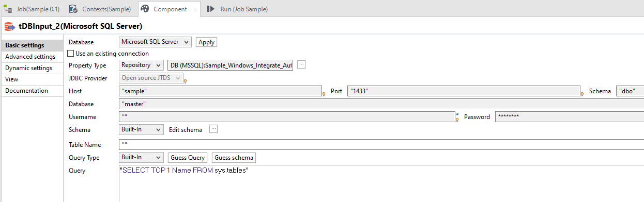Click the Job tab icon

point(8,9)
